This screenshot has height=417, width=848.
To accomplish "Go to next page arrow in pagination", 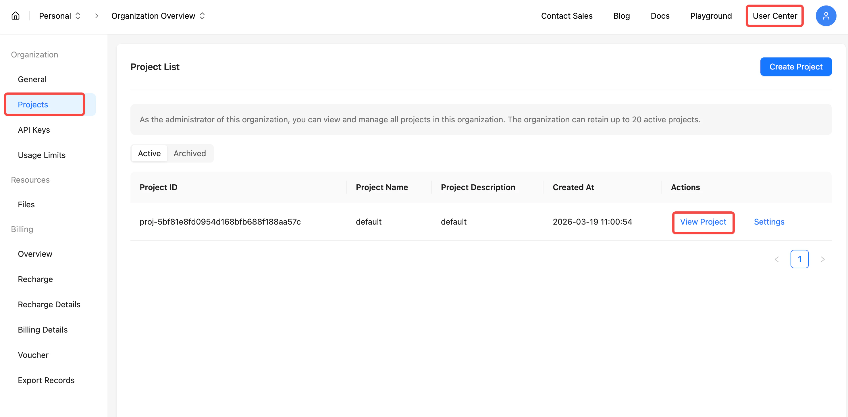I will tap(822, 259).
